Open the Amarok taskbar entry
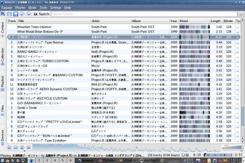This screenshot has width=245, height=163. tap(86, 161)
